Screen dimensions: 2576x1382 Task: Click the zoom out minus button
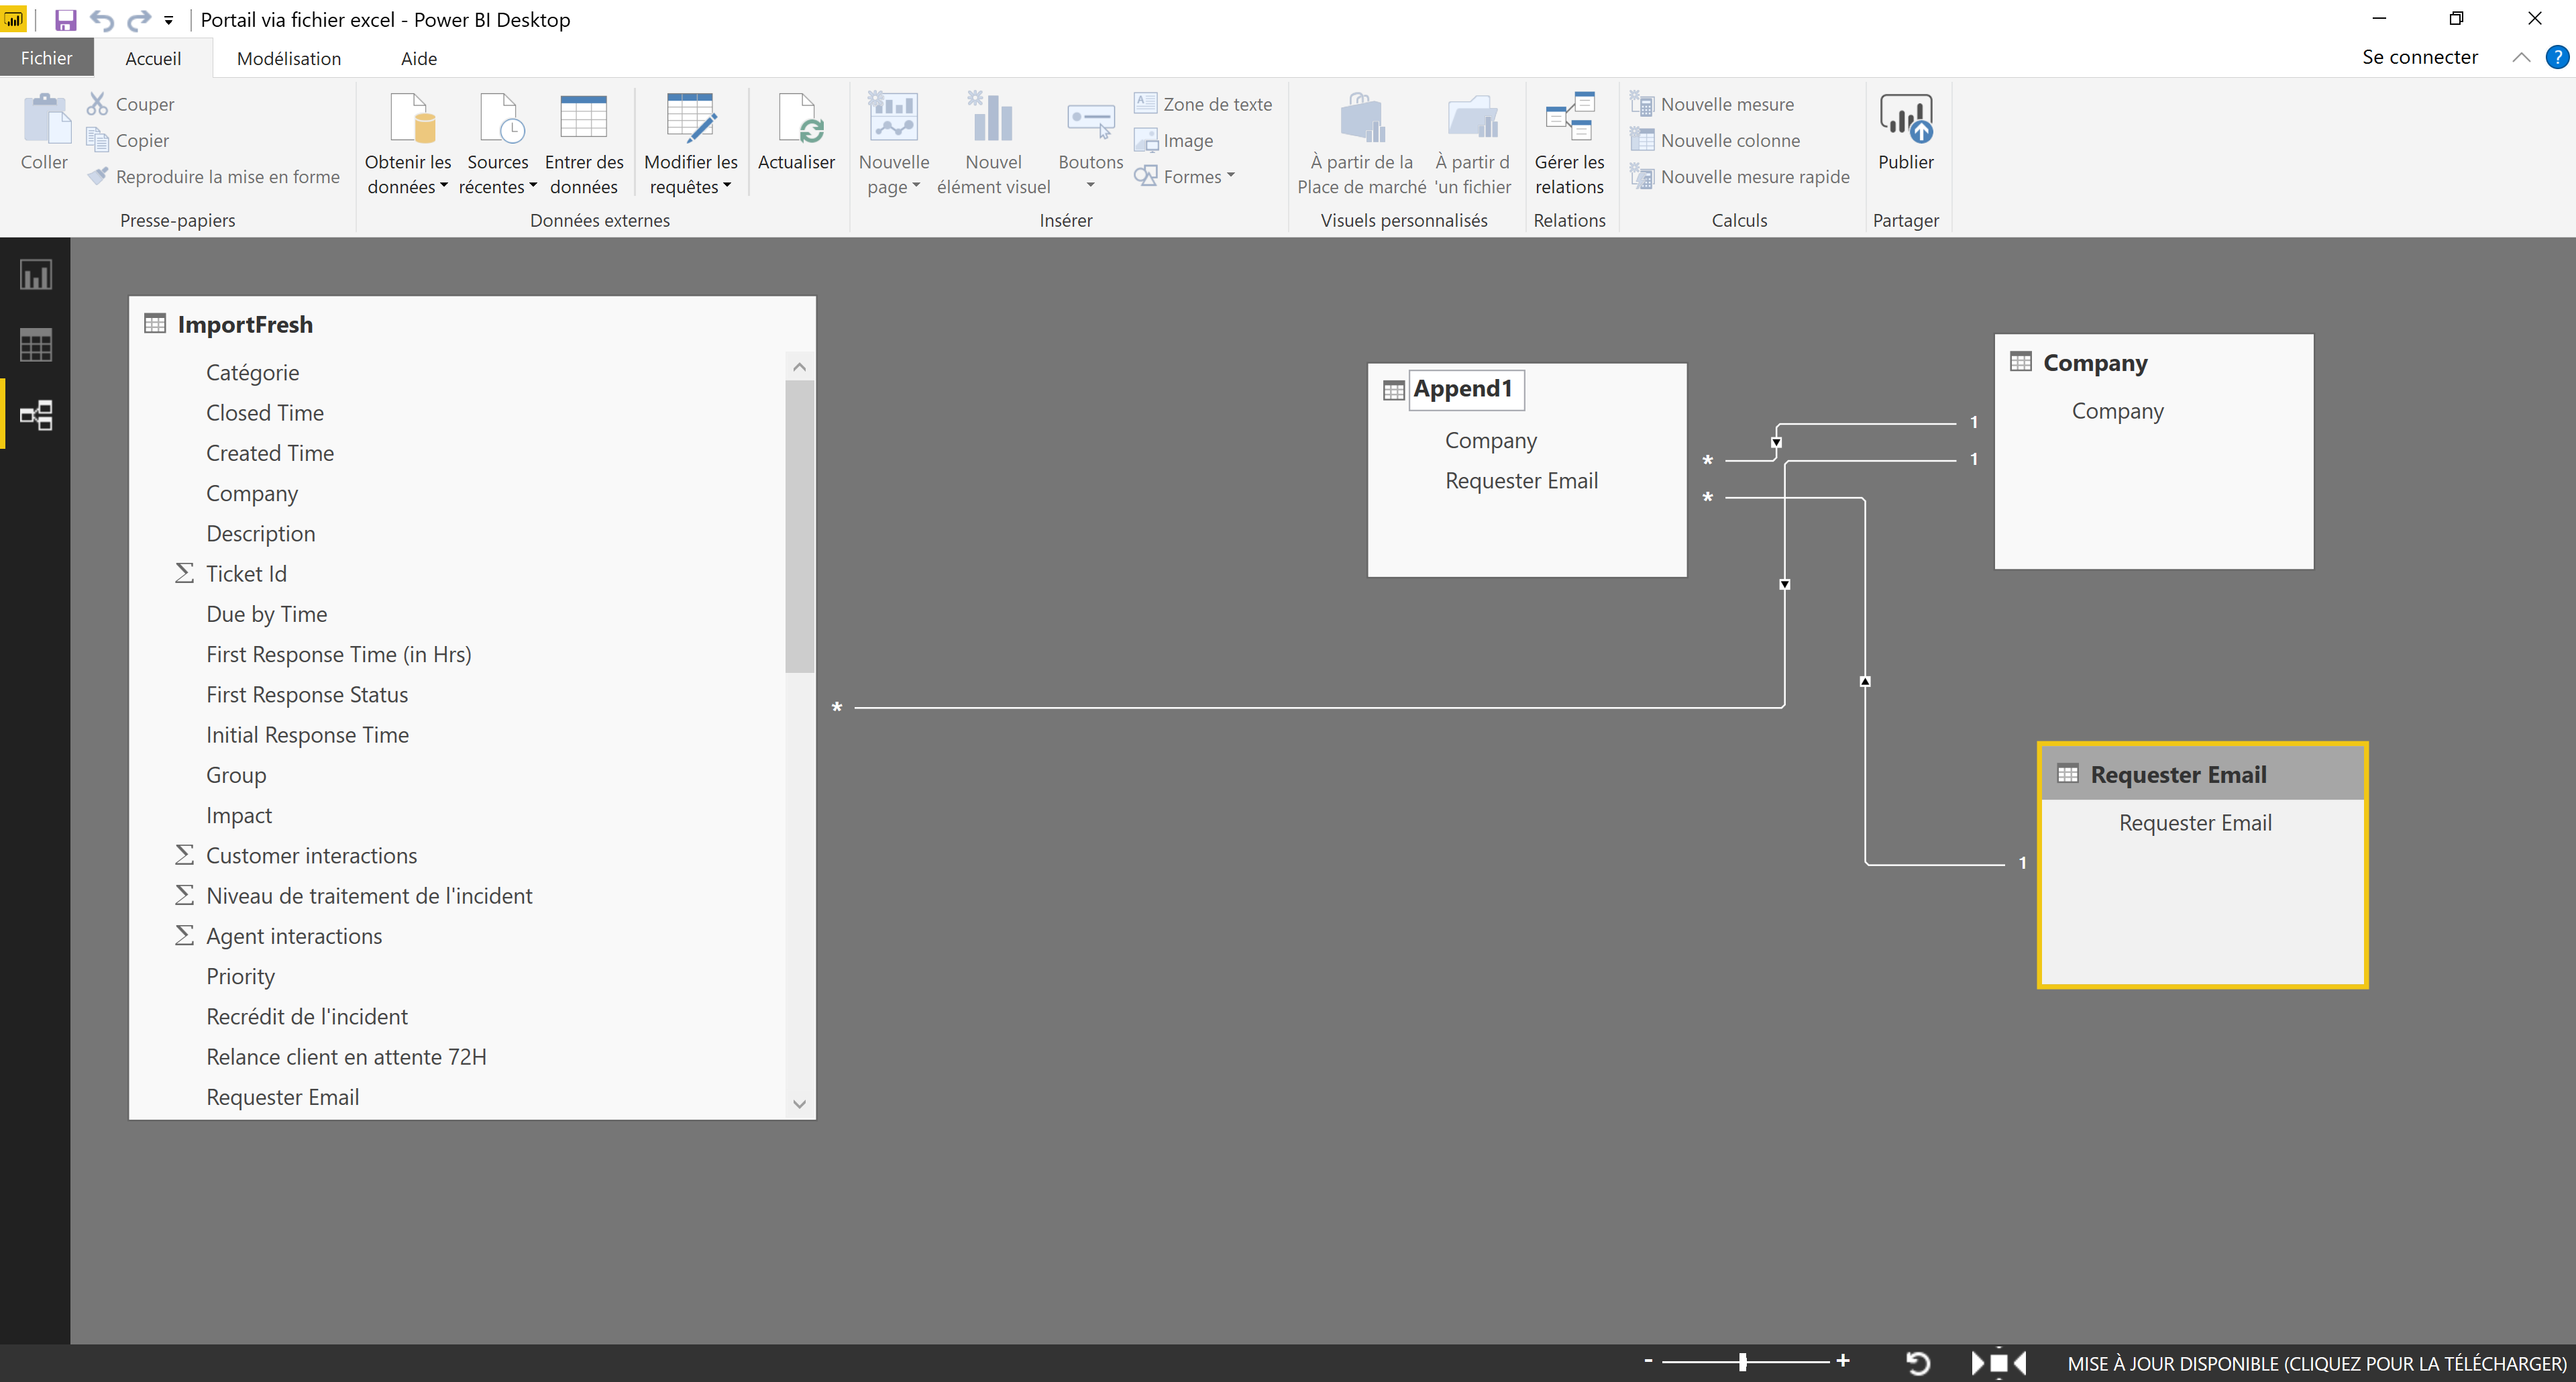click(1648, 1361)
